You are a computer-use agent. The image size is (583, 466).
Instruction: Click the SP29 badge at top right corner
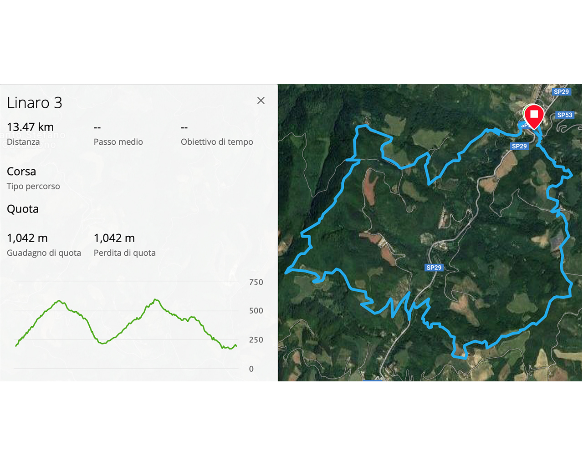point(561,92)
